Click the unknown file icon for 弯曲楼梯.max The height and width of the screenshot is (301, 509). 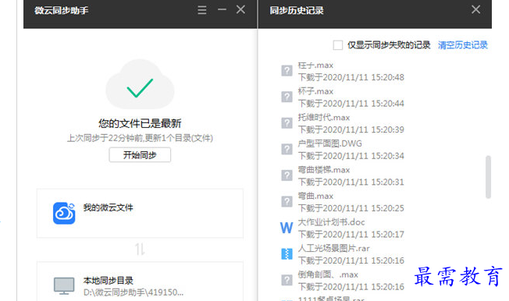click(287, 175)
